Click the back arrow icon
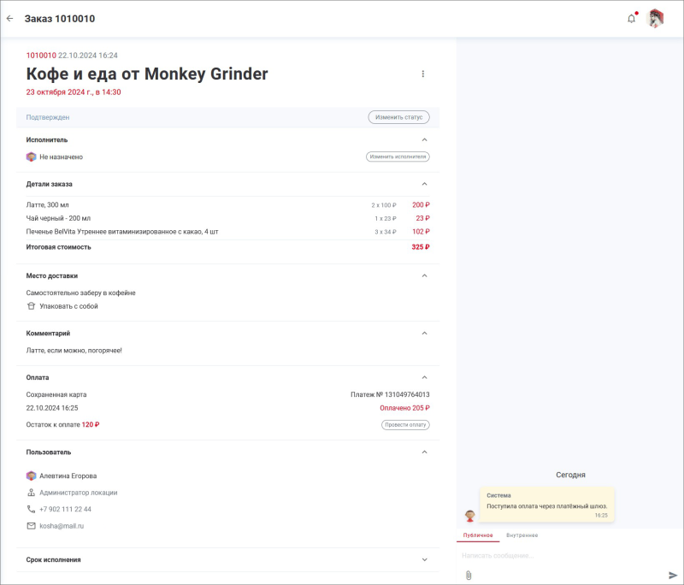The height and width of the screenshot is (585, 684). [10, 19]
